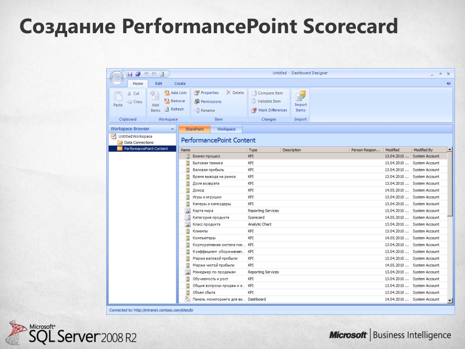Select PerformancePoint Content tree node
Image resolution: width=465 pixels, height=349 pixels.
click(143, 149)
